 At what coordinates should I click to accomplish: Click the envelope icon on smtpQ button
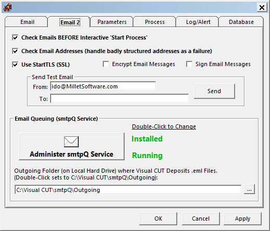[x=71, y=142]
